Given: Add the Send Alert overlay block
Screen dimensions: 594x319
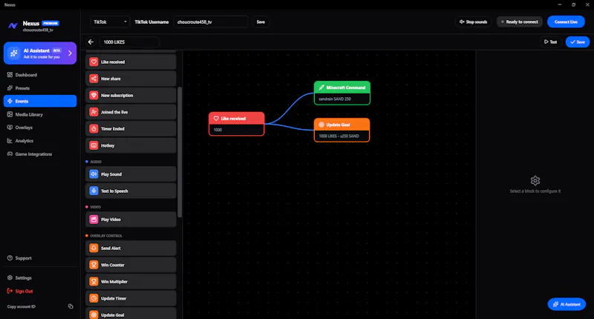Looking at the screenshot, I should point(131,249).
